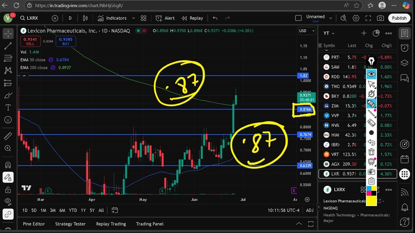Select the crosshair cursor tool
The height and width of the screenshot is (233, 415).
coord(8,34)
